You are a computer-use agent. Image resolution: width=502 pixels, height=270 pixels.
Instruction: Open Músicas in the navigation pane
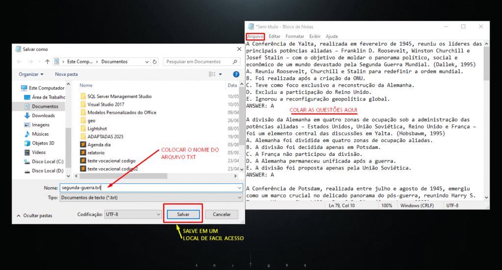[40, 134]
